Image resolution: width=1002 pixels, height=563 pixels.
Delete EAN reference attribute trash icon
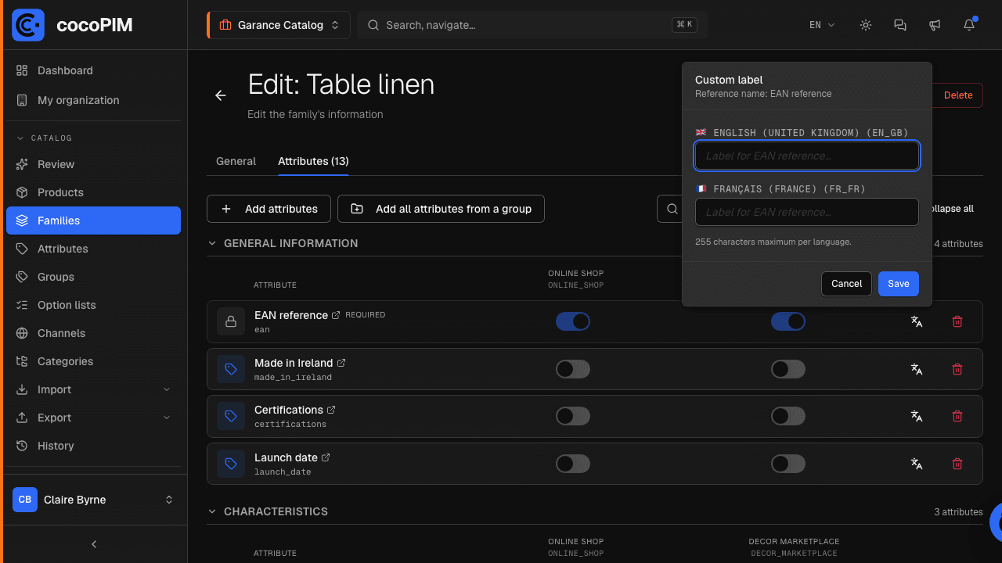pyautogui.click(x=957, y=321)
